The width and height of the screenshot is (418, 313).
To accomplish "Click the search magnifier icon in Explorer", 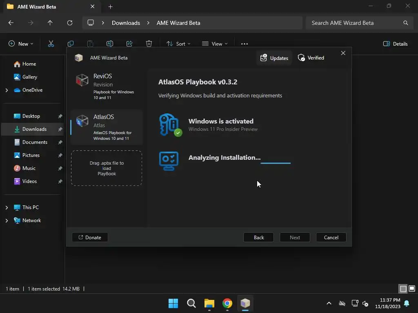I will click(x=405, y=23).
